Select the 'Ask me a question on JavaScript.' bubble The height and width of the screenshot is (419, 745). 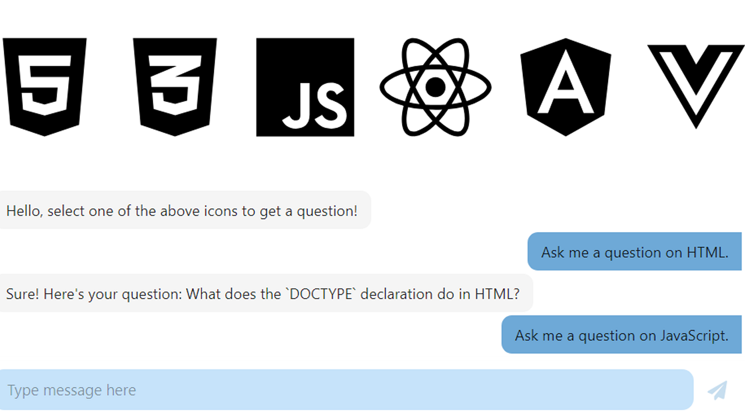point(622,335)
